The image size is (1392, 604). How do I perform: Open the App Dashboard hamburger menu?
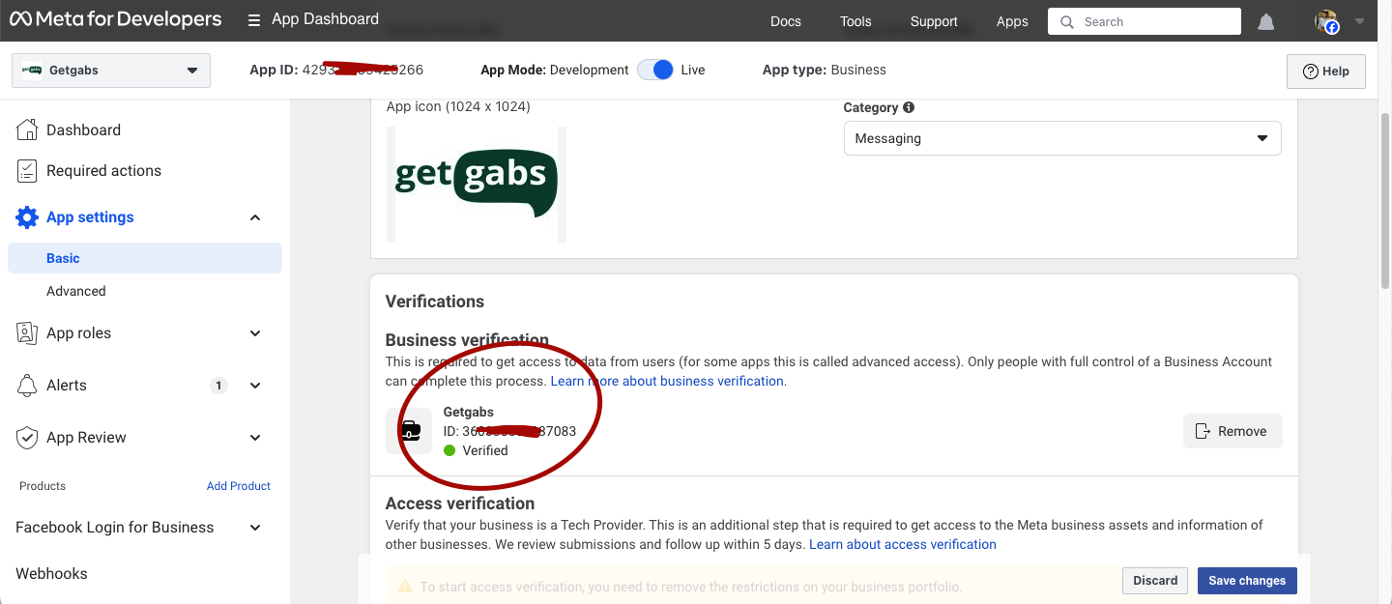(x=254, y=20)
